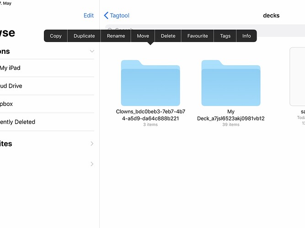Select Delete from the context menu

[168, 36]
